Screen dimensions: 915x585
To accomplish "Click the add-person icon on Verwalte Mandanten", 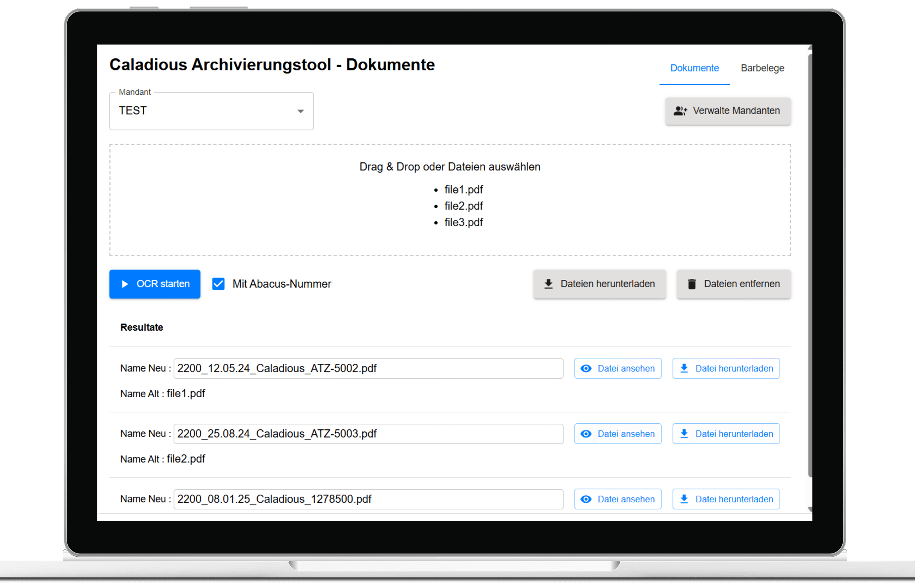I will [681, 111].
